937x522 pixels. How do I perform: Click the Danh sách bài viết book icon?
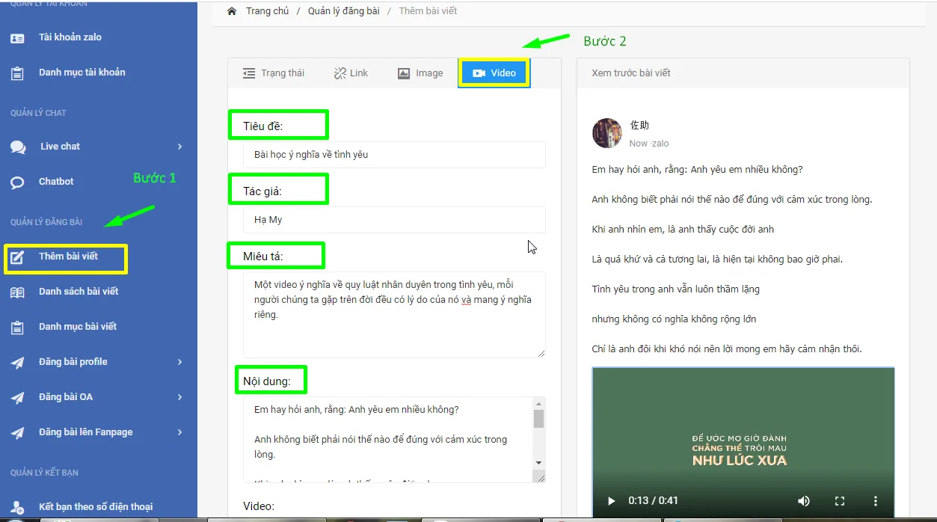[17, 292]
